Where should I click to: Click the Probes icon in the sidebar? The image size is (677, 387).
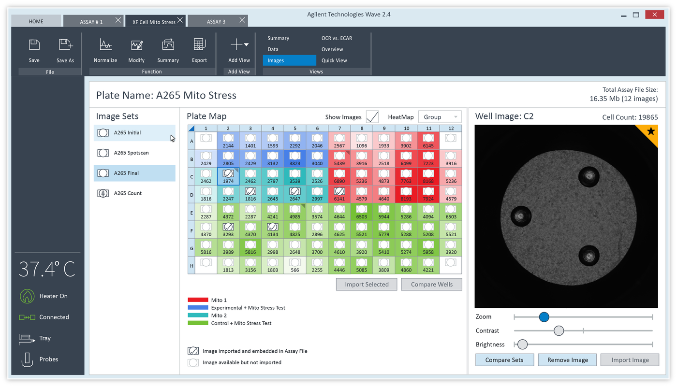coord(27,358)
